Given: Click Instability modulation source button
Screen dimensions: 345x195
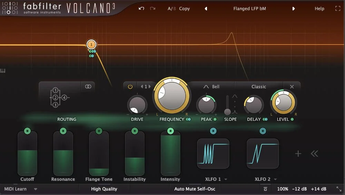Looking at the screenshot, I should click(135, 131).
